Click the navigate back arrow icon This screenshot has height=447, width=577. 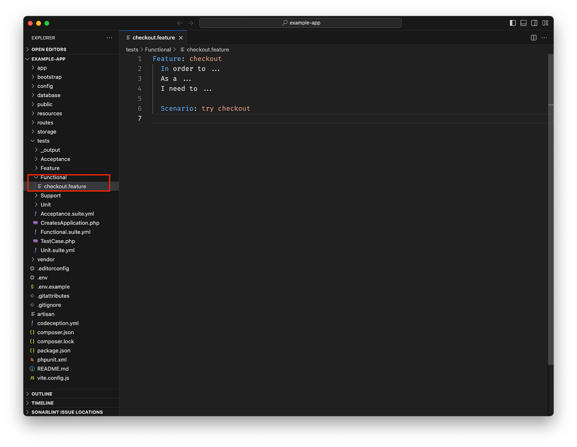[x=179, y=23]
